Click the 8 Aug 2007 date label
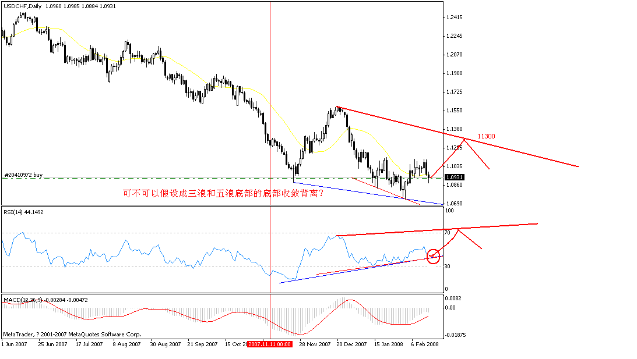Viewport: 637px width, 359px height. (x=126, y=344)
